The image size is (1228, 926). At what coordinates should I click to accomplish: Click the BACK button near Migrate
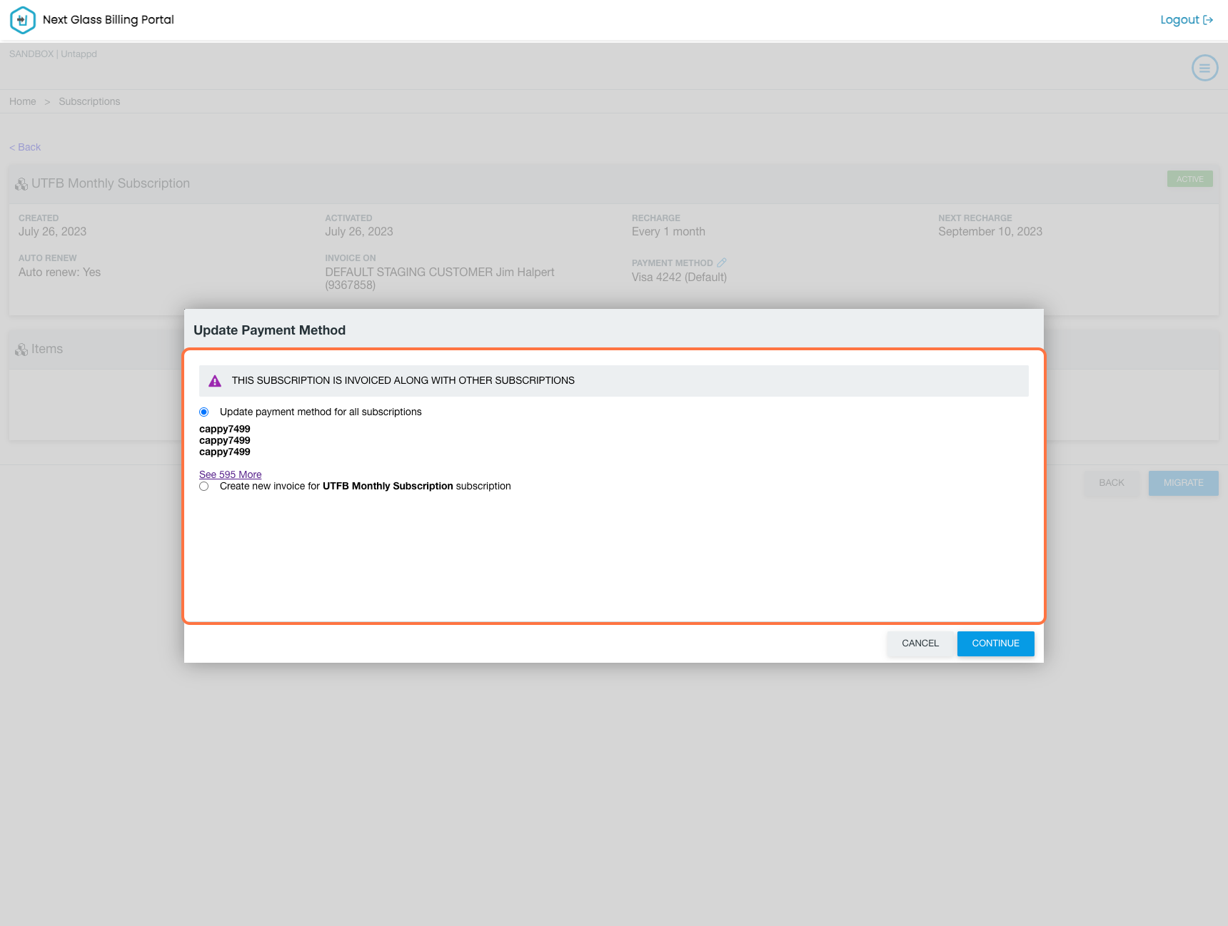pyautogui.click(x=1111, y=483)
